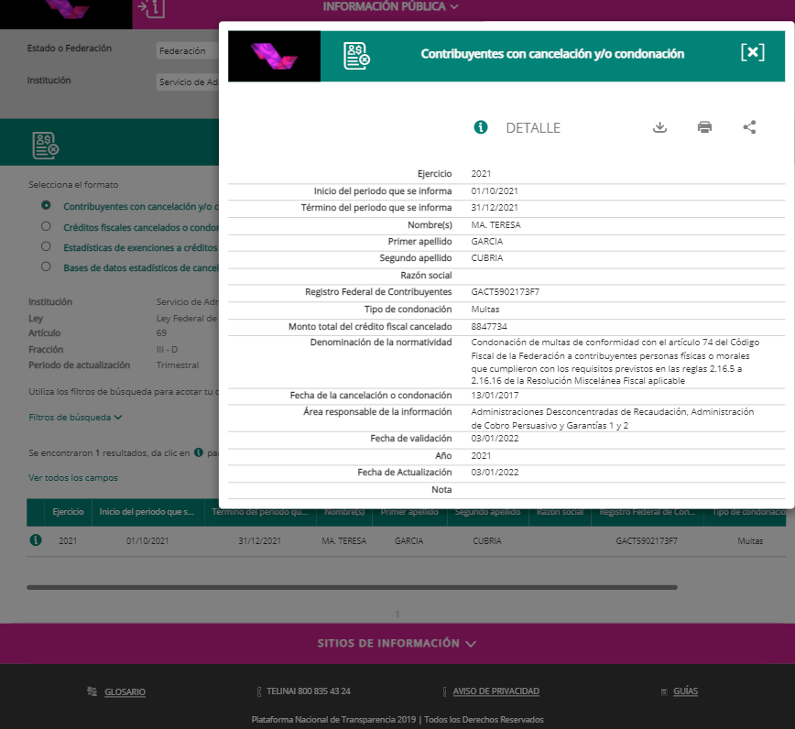Open the info icon on the 2021 results row
This screenshot has width=795, height=729.
click(36, 540)
